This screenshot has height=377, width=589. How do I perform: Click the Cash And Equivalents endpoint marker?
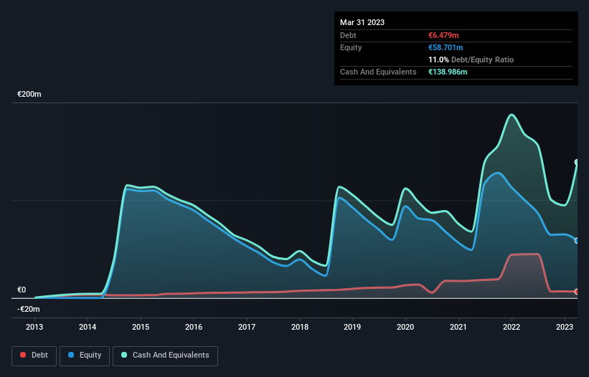point(577,162)
